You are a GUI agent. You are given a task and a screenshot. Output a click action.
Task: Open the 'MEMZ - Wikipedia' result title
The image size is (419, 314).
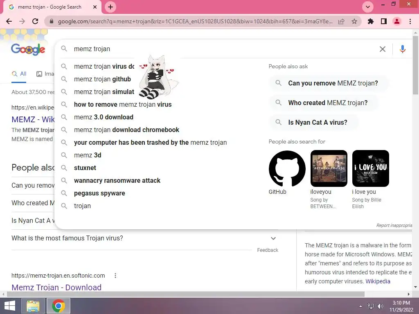coord(33,119)
